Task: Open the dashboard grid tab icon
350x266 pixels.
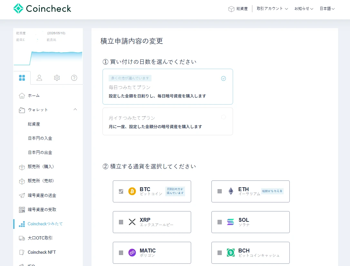Action: click(22, 78)
